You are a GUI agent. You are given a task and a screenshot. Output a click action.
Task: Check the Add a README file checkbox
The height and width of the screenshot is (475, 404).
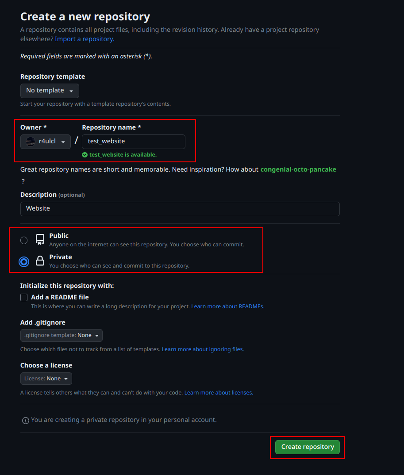click(x=23, y=297)
